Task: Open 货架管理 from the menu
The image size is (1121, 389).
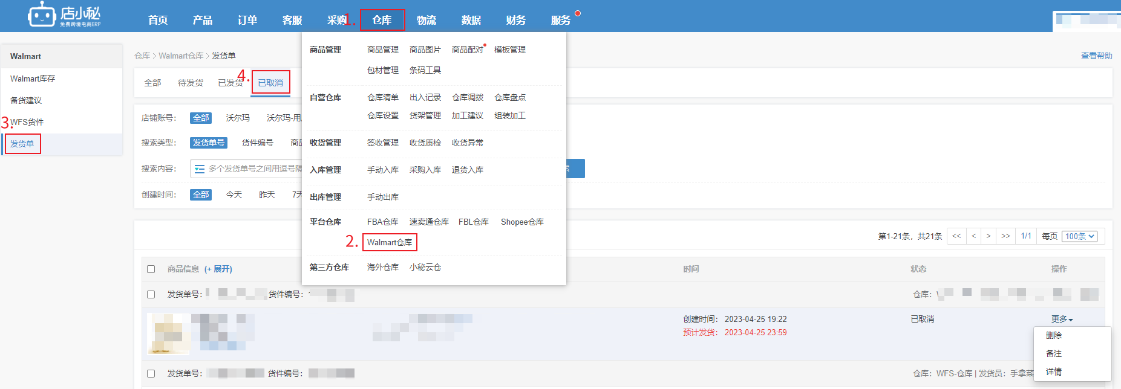Action: 425,115
